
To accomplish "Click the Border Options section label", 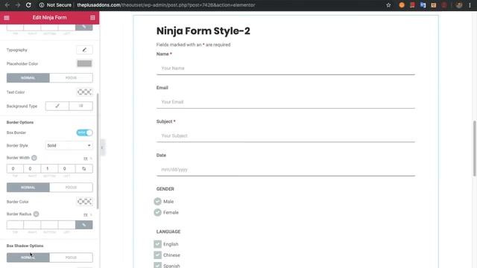I will click(x=20, y=122).
